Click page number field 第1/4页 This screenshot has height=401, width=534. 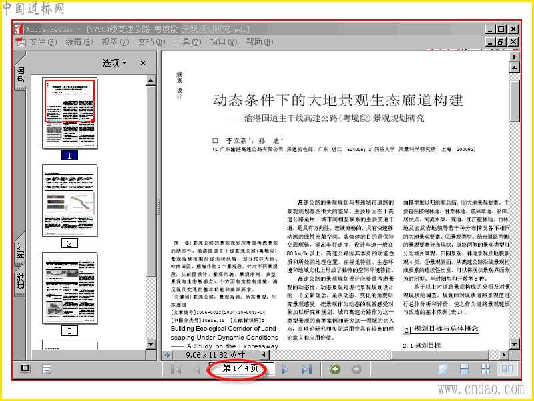241,368
